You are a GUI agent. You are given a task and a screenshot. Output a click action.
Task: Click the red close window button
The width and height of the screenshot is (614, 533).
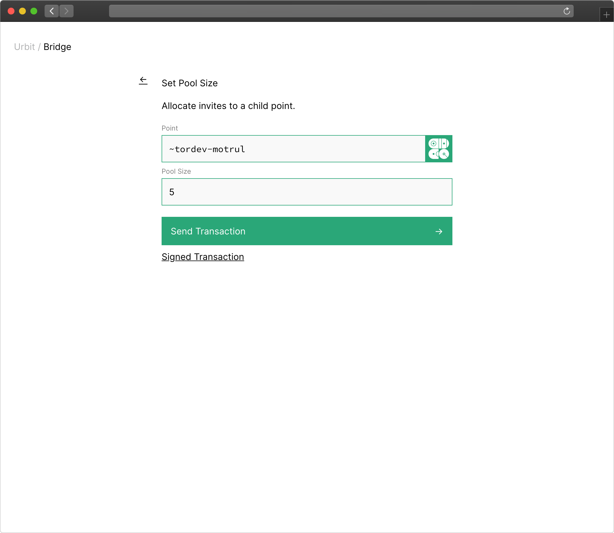tap(11, 11)
